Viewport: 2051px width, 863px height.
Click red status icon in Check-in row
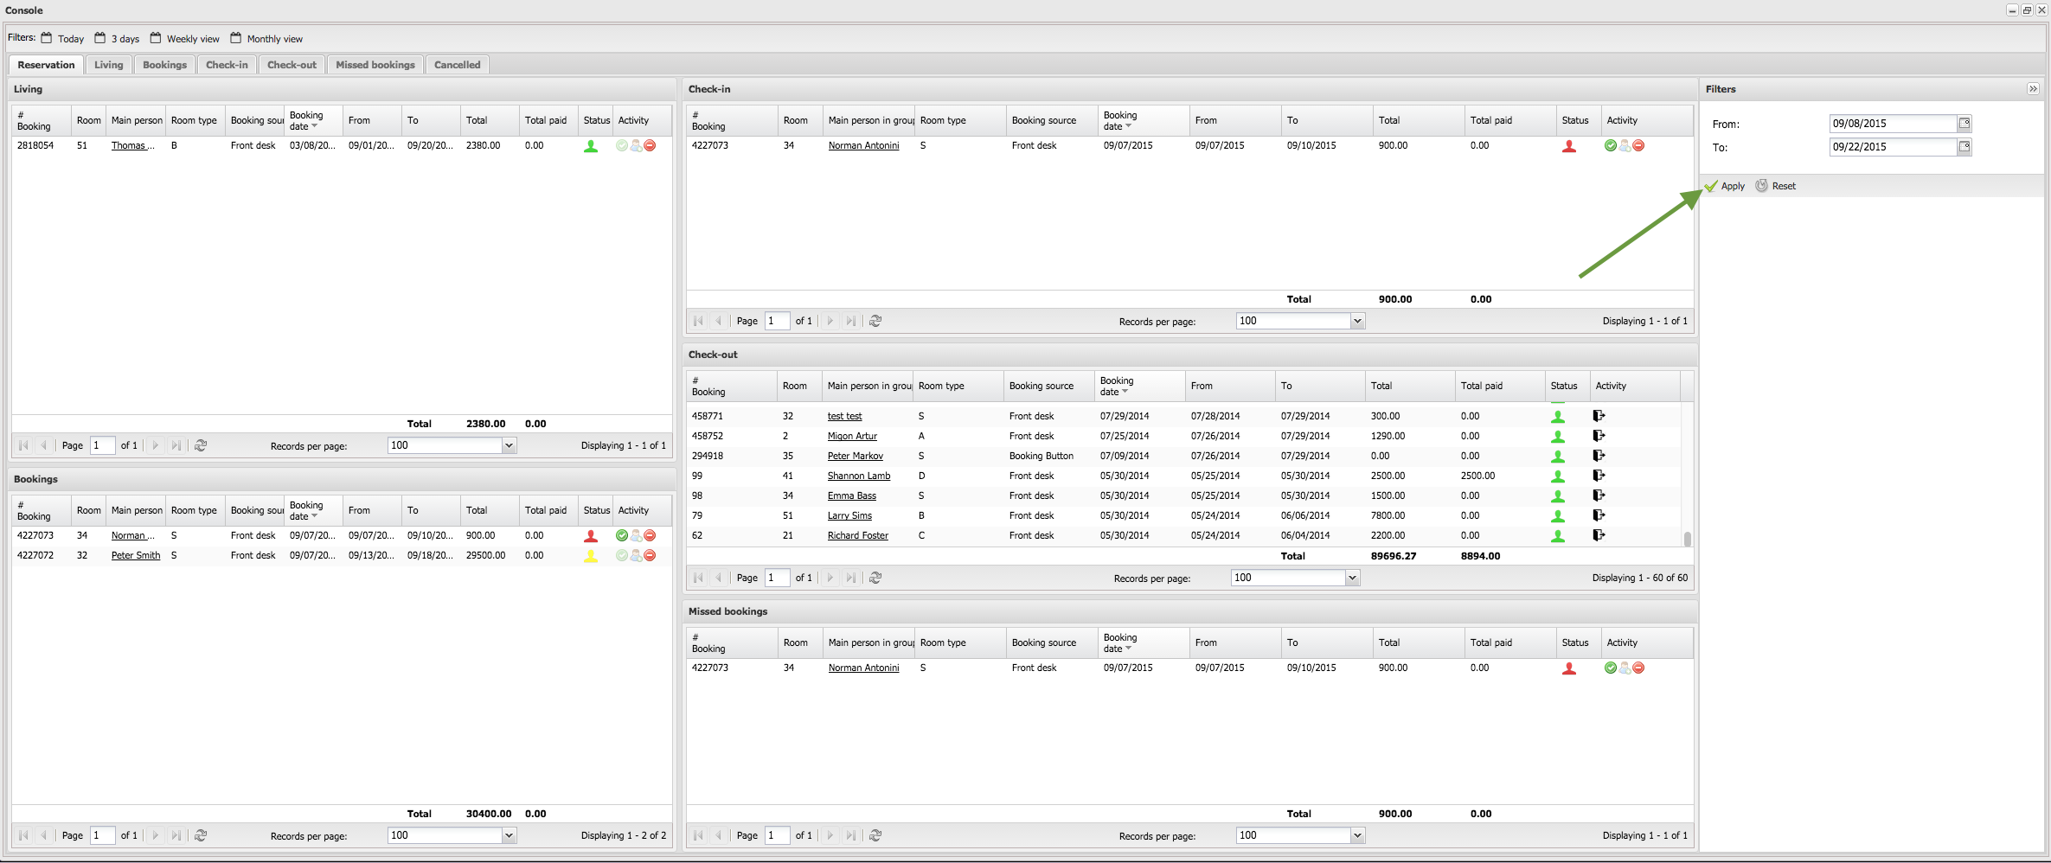click(x=1569, y=146)
